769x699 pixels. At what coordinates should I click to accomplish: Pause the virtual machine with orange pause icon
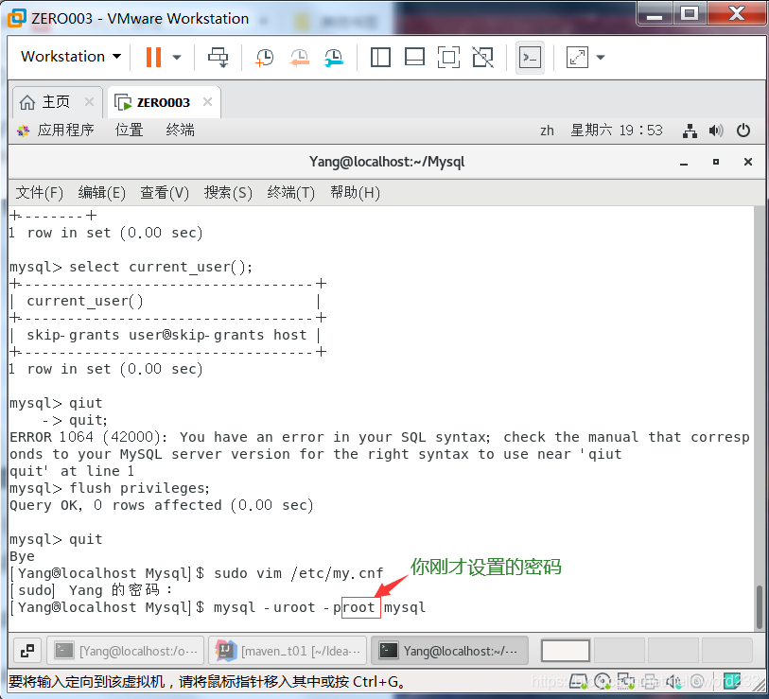coord(153,58)
